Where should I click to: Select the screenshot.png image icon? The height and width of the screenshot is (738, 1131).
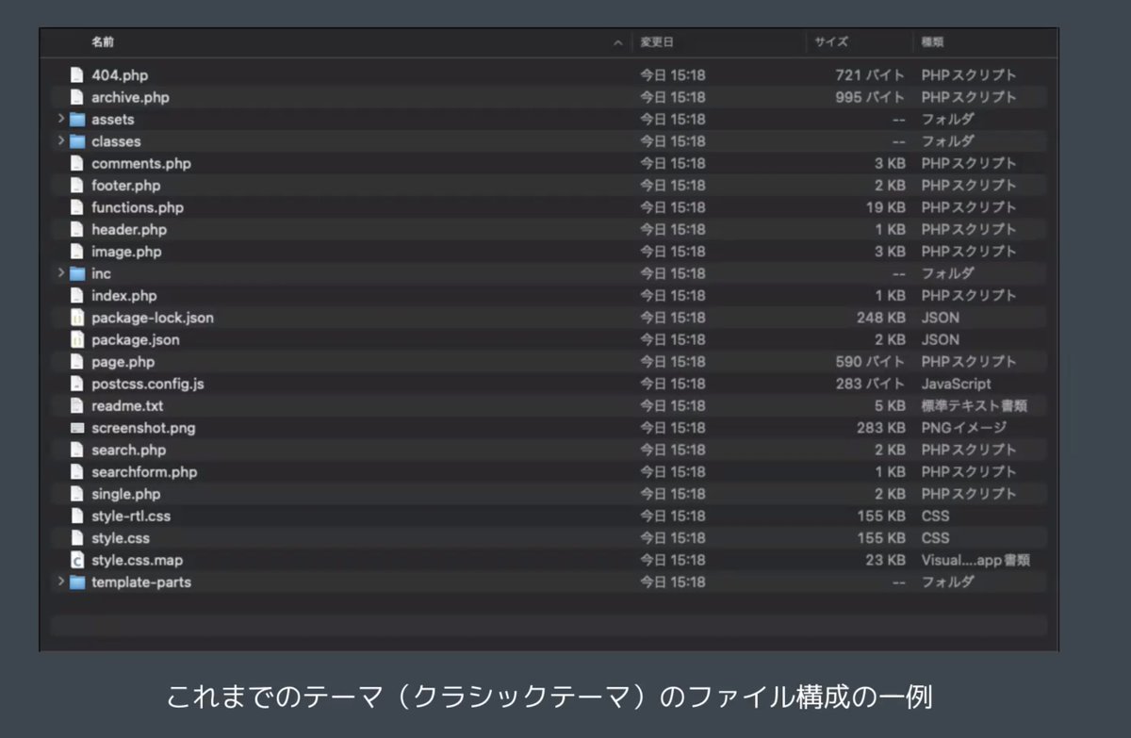tap(77, 428)
